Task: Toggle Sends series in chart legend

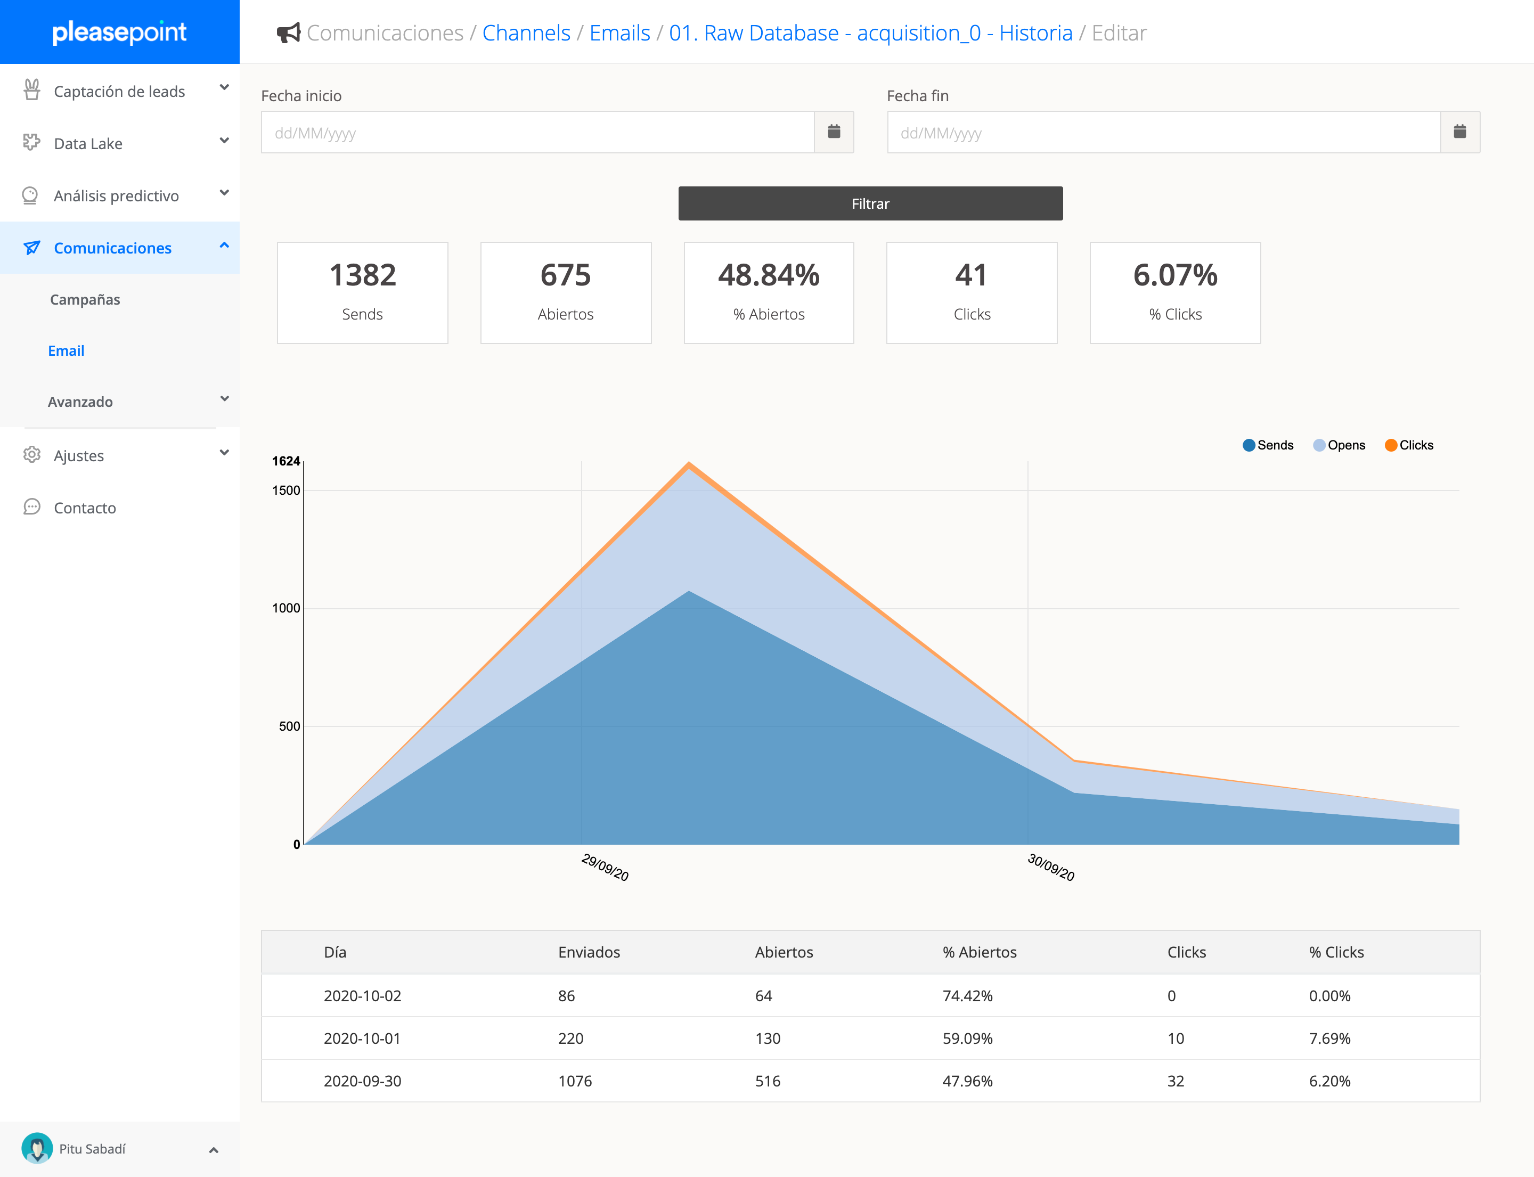Action: (1267, 445)
